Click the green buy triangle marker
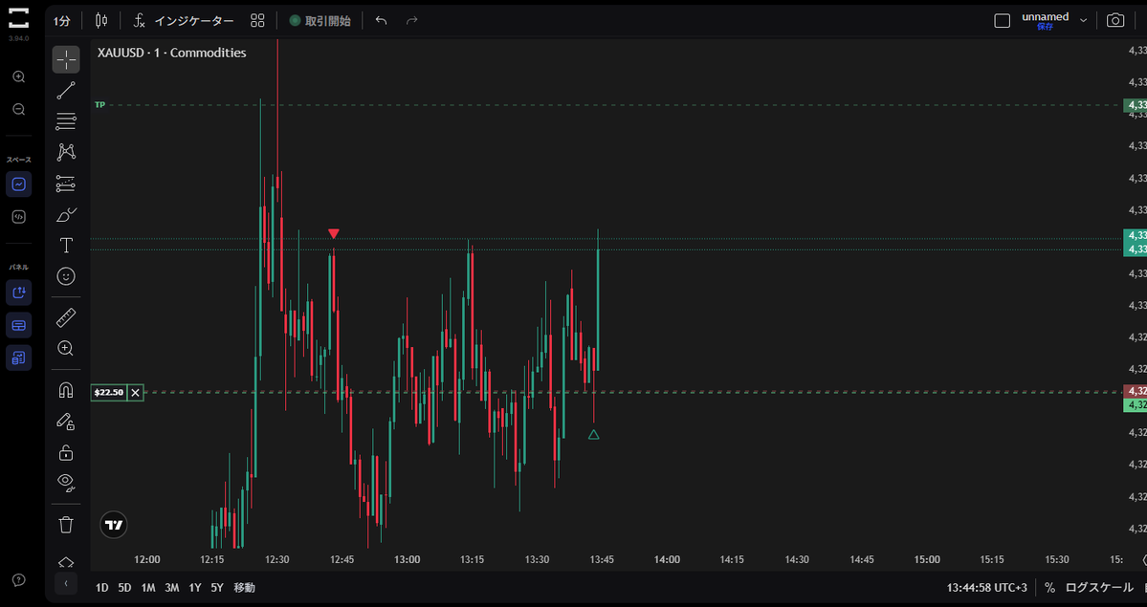Image resolution: width=1147 pixels, height=607 pixels. click(x=593, y=434)
